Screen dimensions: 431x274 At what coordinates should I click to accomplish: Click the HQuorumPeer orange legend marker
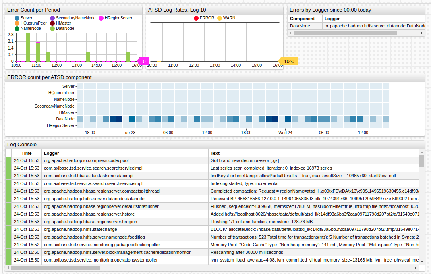(17, 23)
